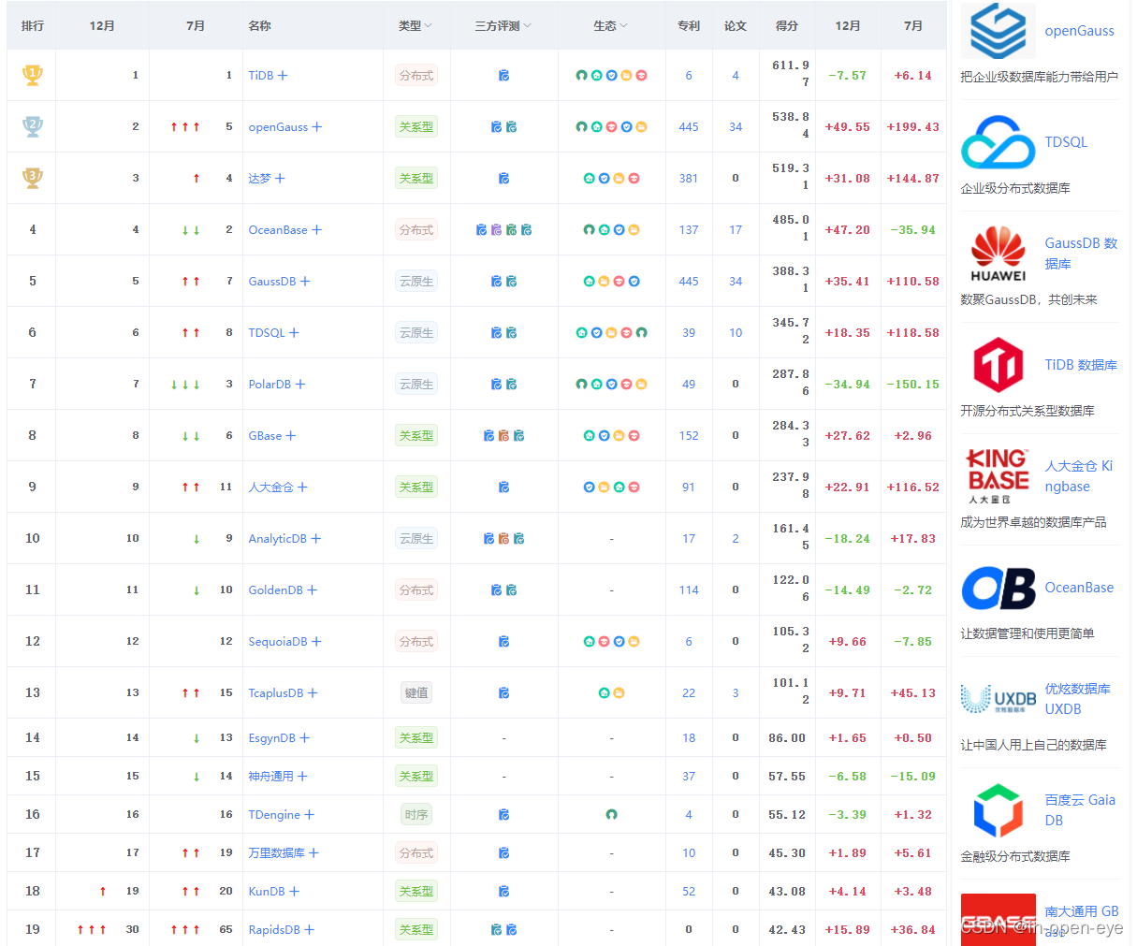Click the TDSQL cloud logo in sidebar
The width and height of the screenshot is (1137, 946).
(x=998, y=142)
